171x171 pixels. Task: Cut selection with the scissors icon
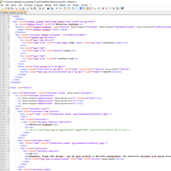(28, 9)
